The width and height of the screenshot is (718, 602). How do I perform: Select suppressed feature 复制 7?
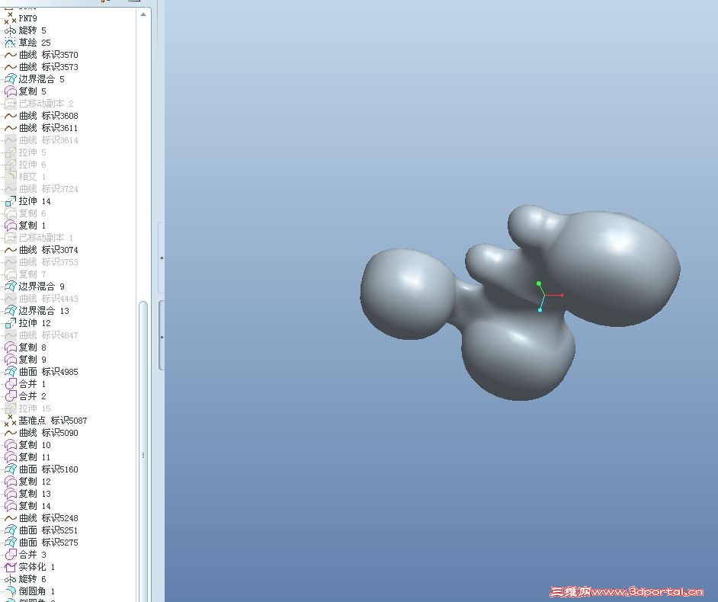(x=33, y=274)
